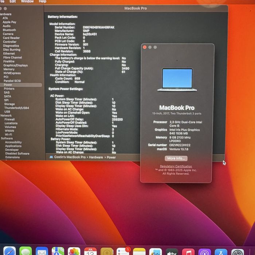This screenshot has height=255, width=255.
Task: Click the computer icon in path bar
Action: tap(51, 157)
